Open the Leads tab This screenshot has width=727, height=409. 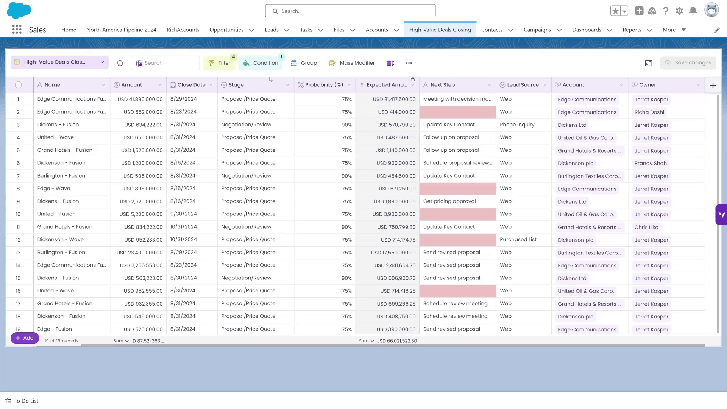click(271, 30)
